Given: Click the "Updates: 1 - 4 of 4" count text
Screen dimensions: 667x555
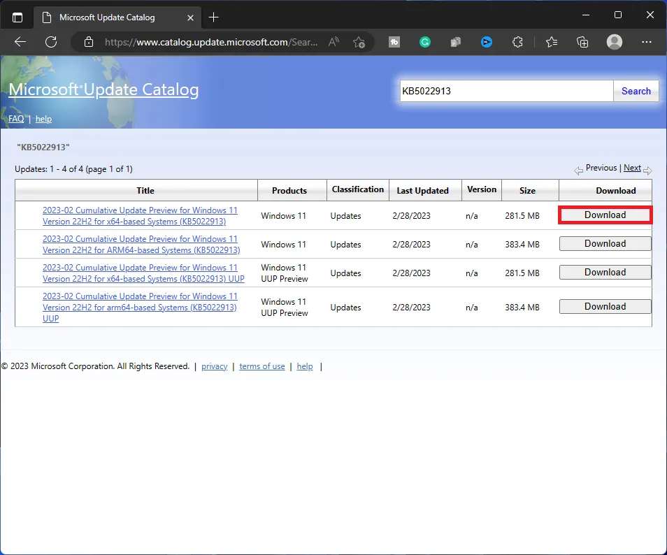Looking at the screenshot, I should pyautogui.click(x=73, y=169).
